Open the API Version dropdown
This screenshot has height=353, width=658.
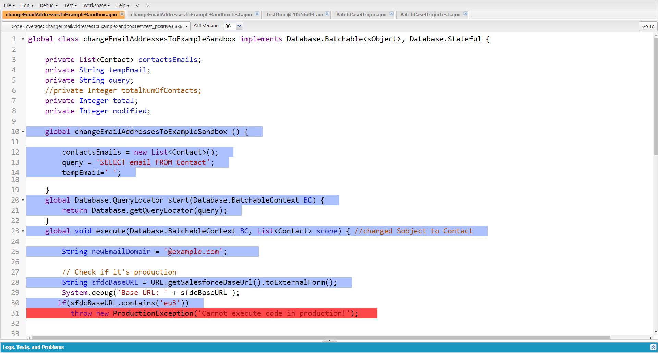(x=240, y=26)
